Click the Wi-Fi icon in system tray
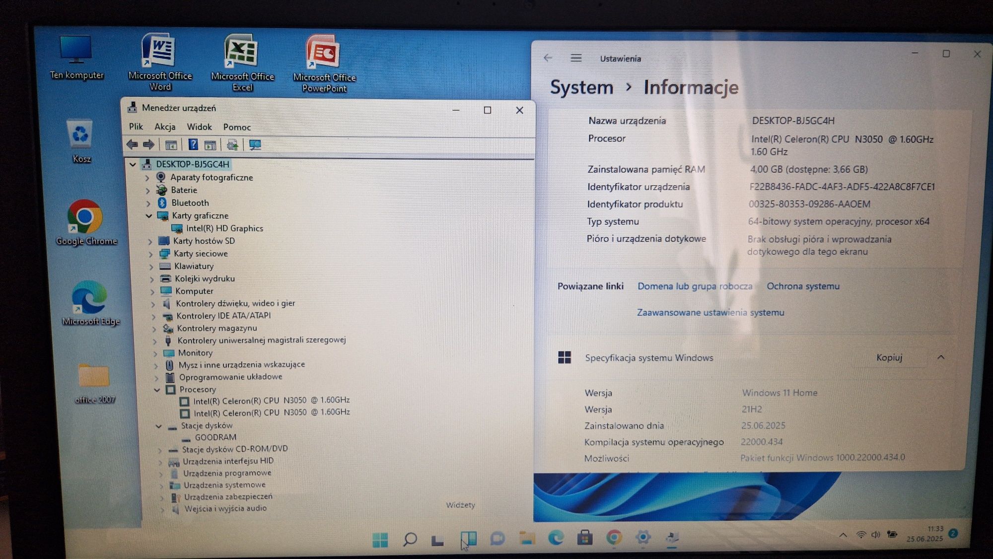 coord(861,535)
